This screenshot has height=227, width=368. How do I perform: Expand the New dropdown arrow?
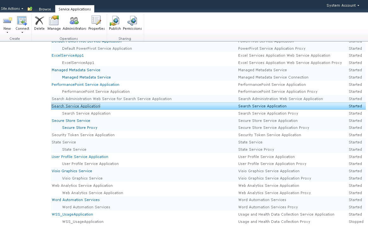tap(7, 33)
